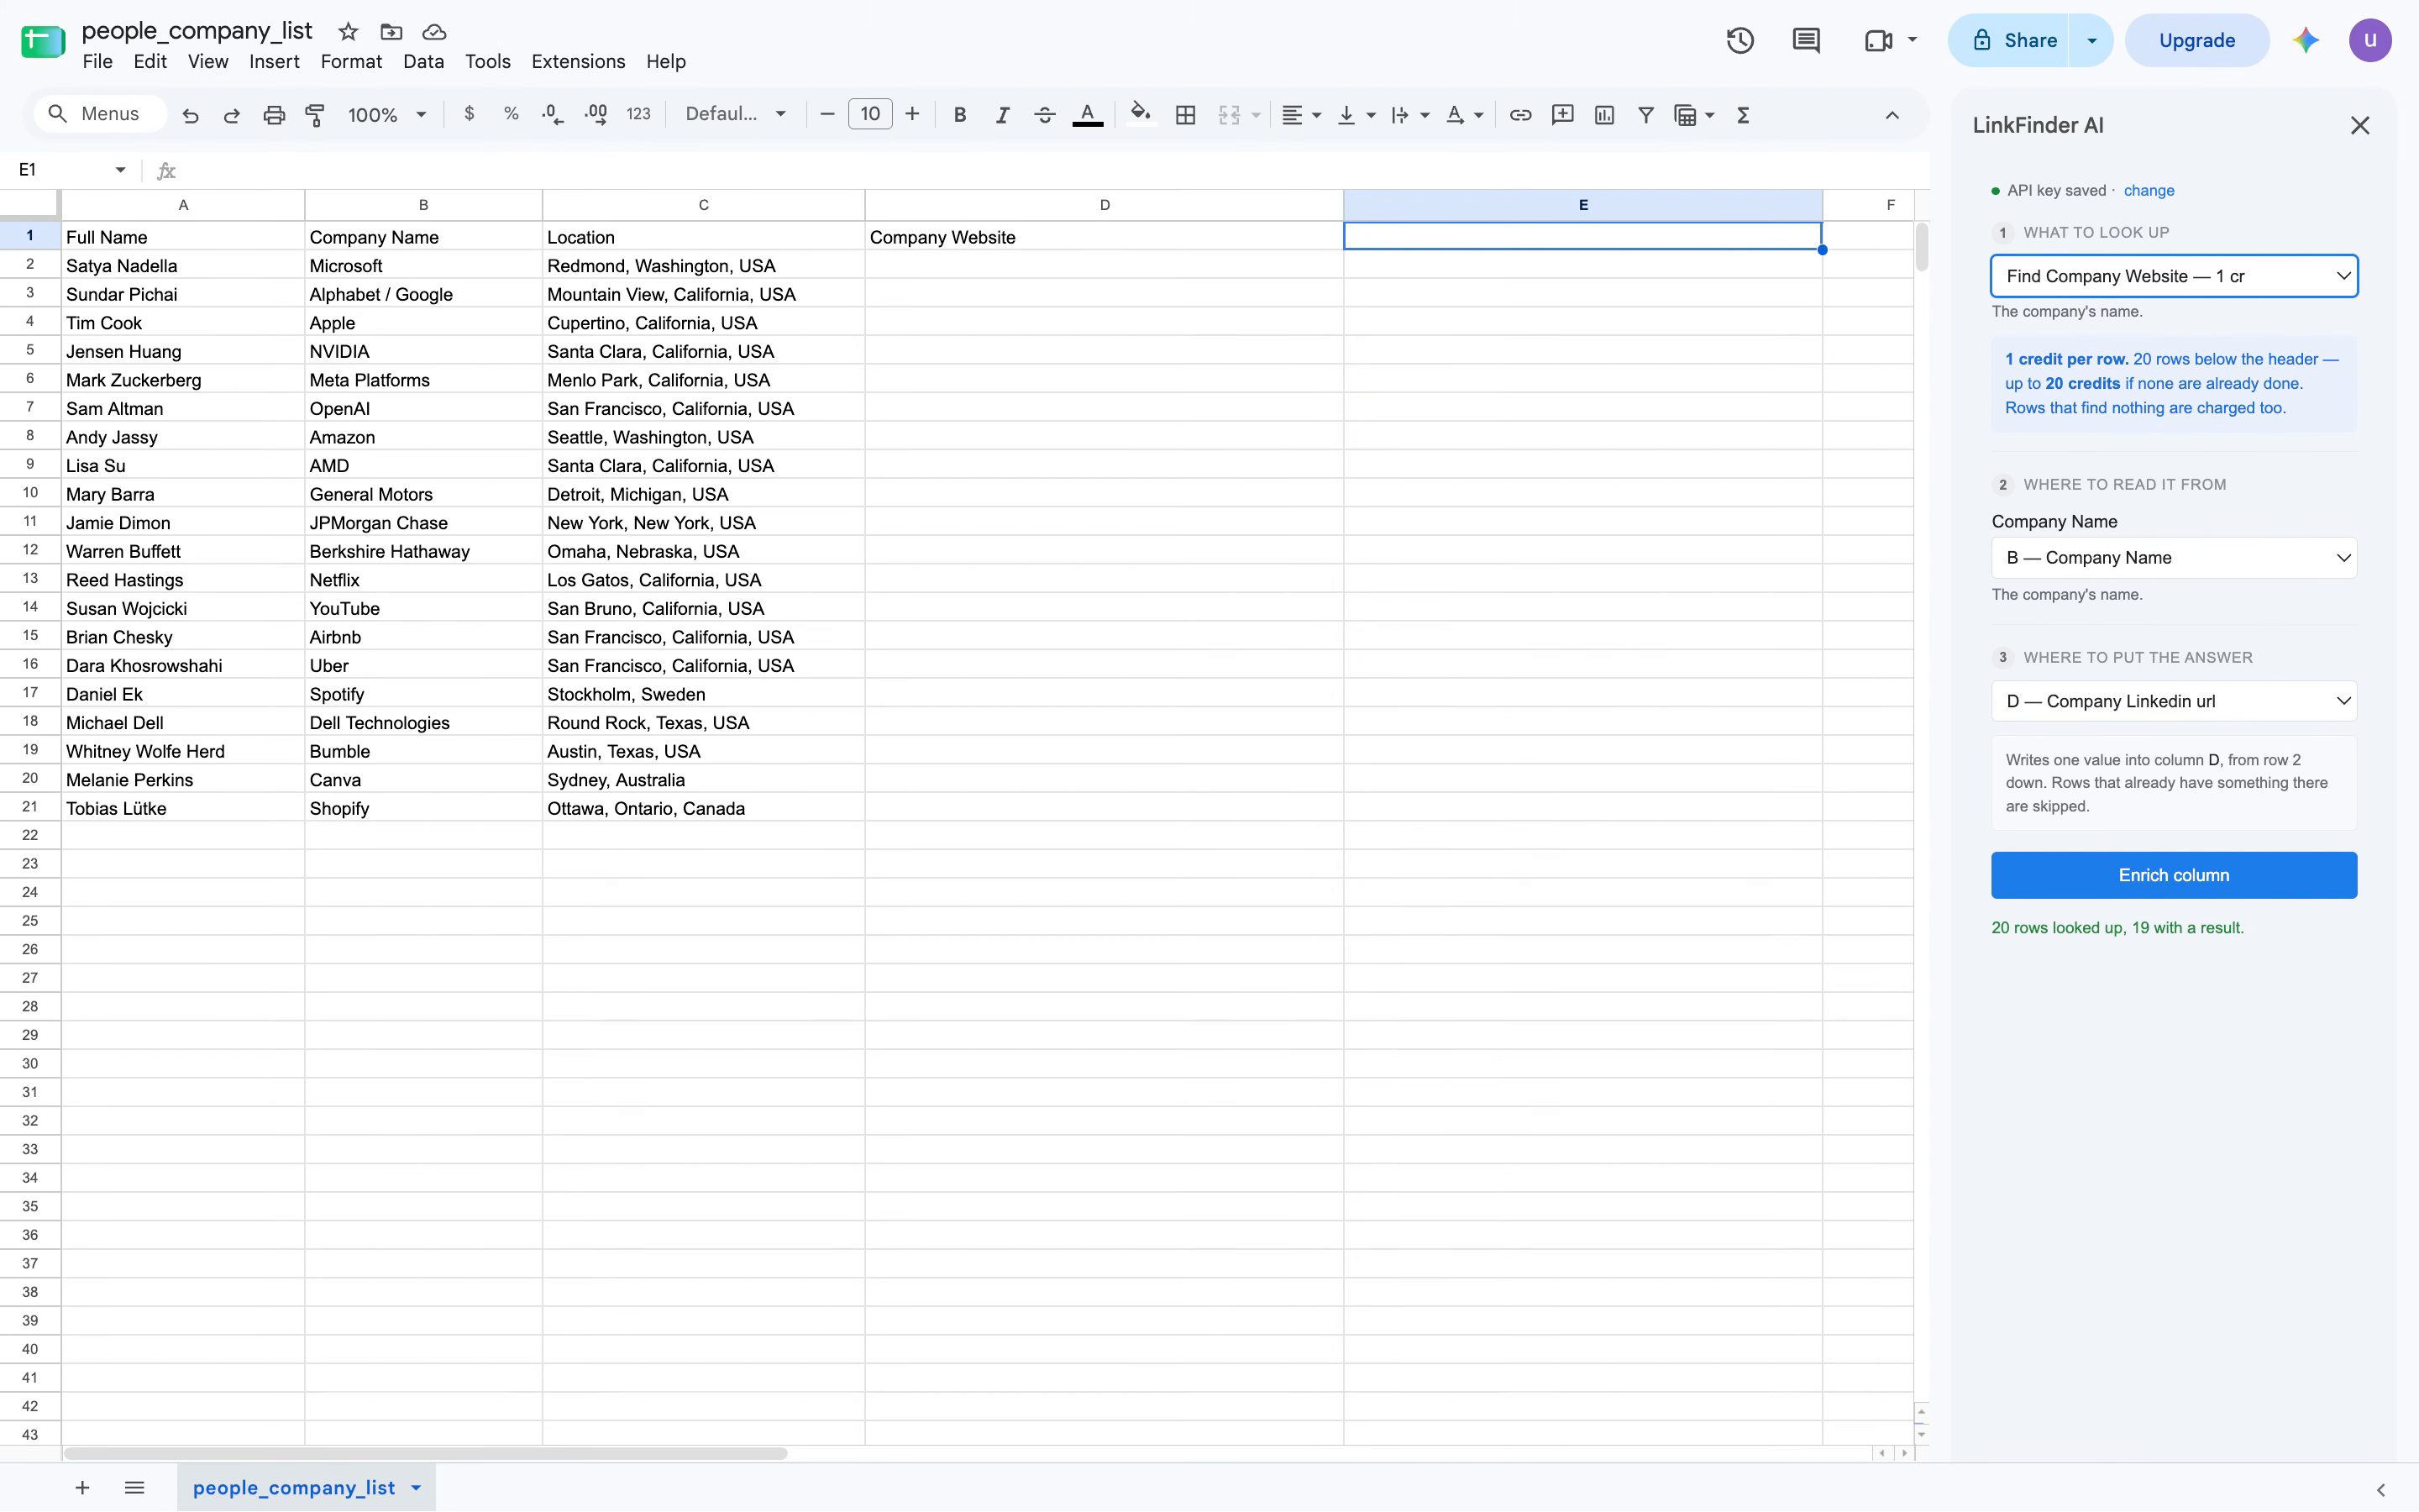The width and height of the screenshot is (2419, 1512).
Task: Open the Name box dropdown arrow
Action: tap(120, 170)
